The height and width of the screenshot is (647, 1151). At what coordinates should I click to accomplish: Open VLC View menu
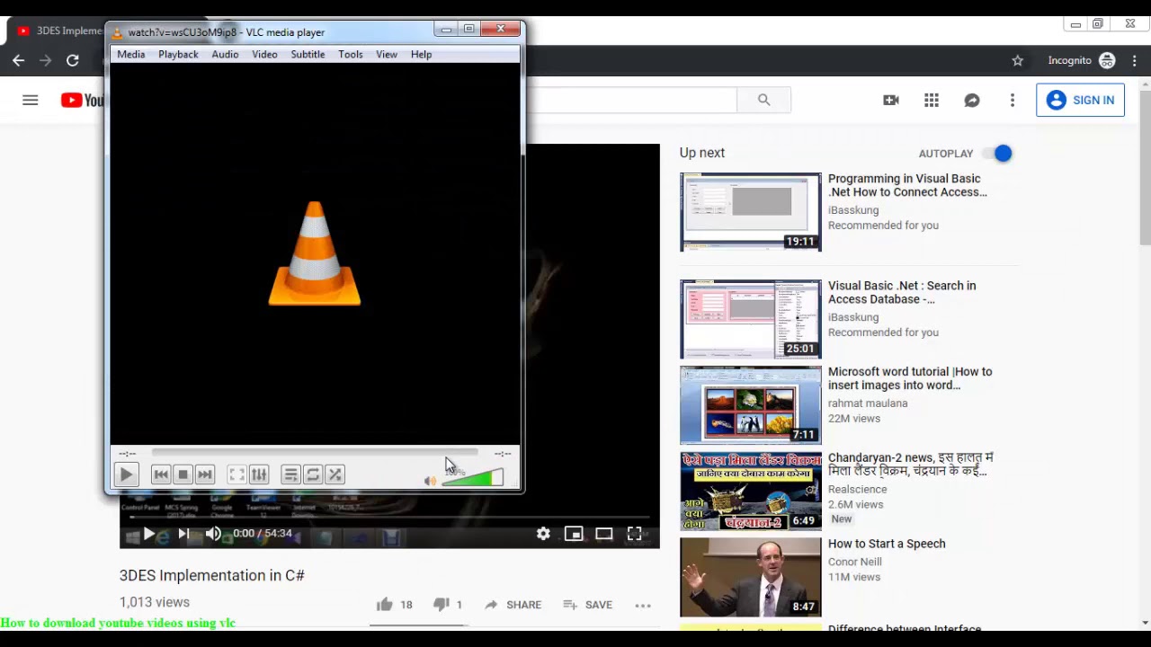point(387,54)
